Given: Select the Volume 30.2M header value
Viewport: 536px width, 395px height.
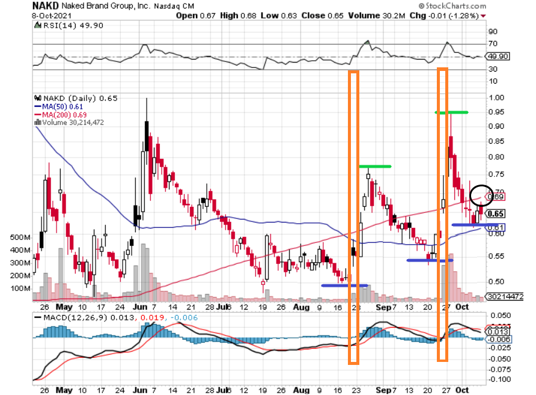Looking at the screenshot, I should click(376, 16).
